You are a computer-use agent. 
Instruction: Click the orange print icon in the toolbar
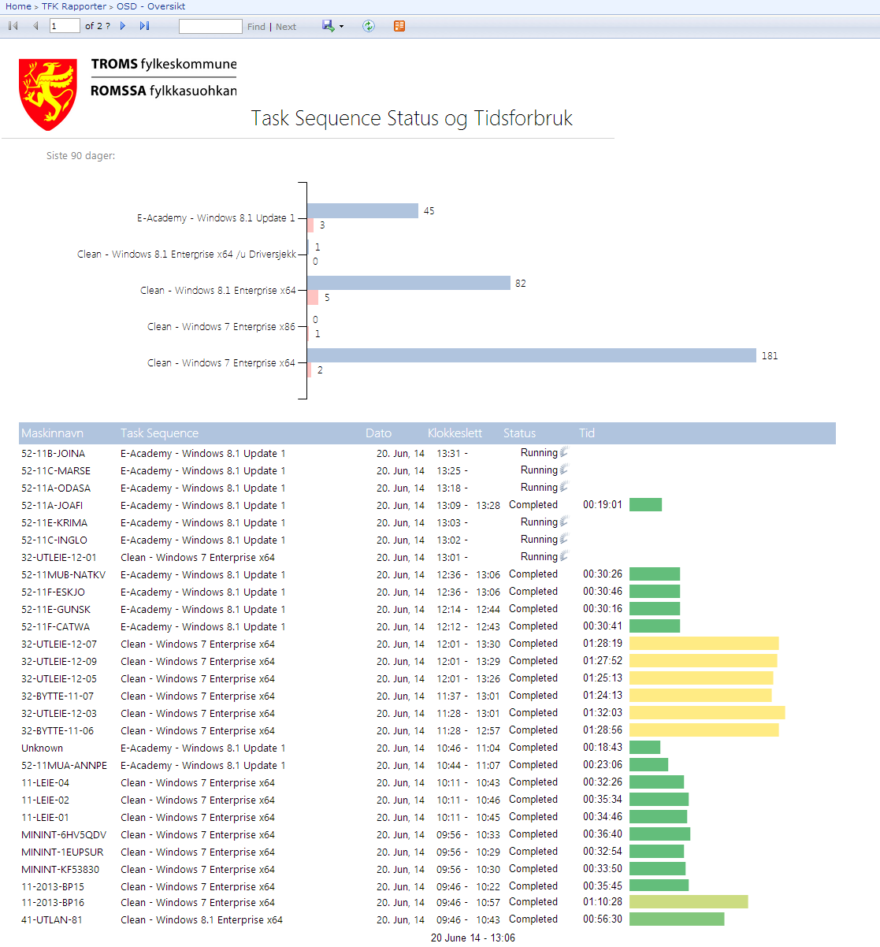[399, 25]
